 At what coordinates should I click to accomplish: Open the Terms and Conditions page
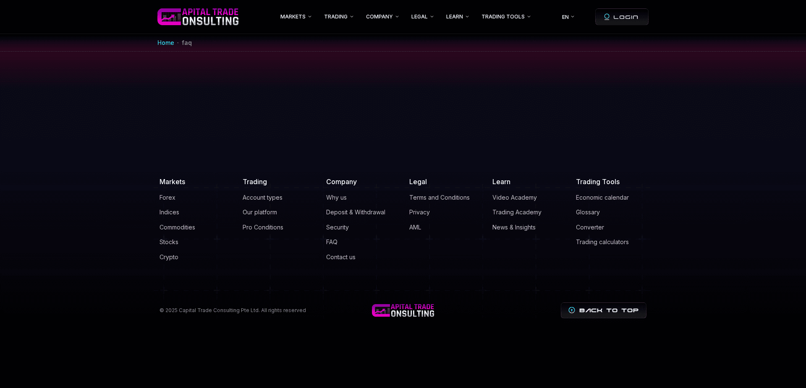(x=439, y=198)
